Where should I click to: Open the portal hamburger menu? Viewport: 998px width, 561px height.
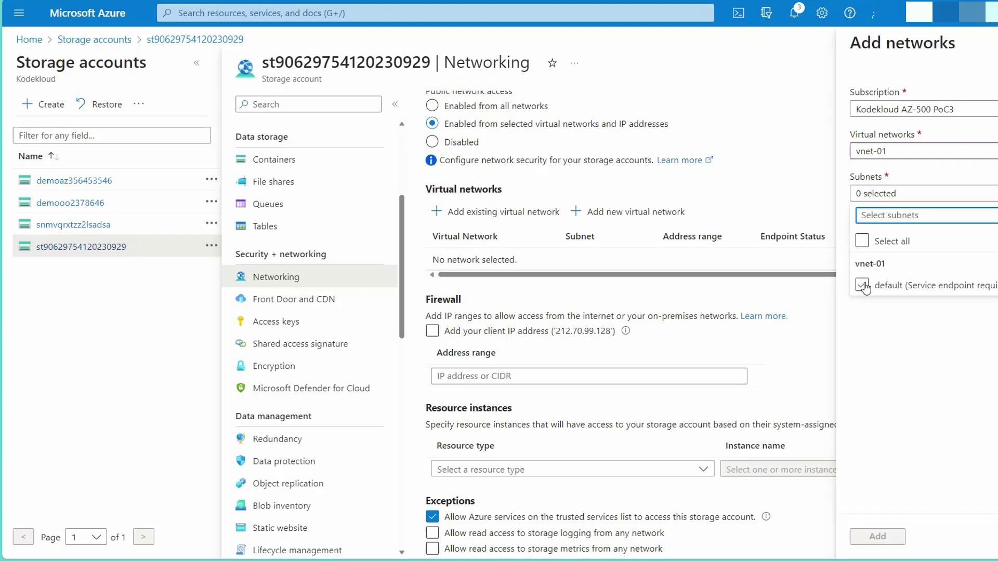coord(19,13)
